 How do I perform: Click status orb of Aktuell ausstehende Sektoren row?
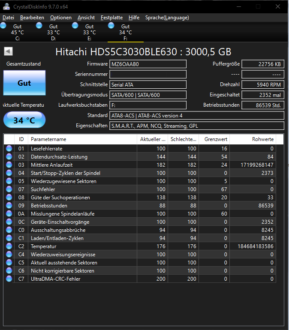9,262
